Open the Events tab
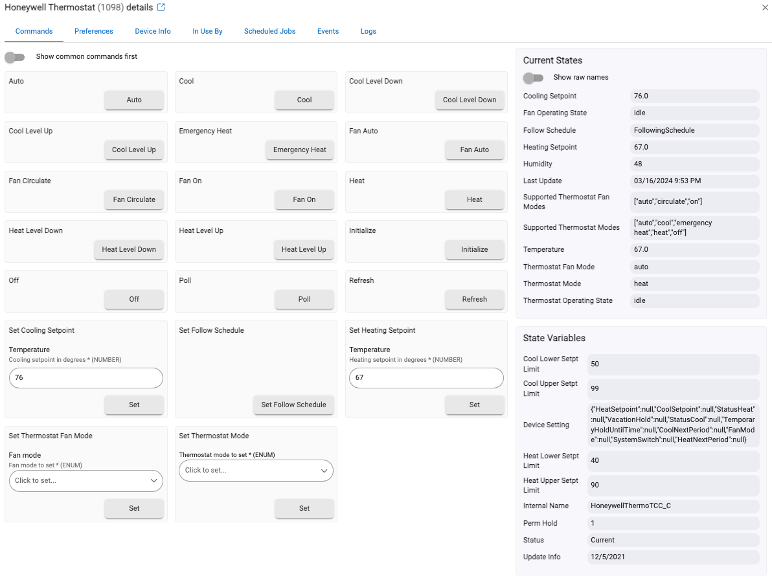 pyautogui.click(x=328, y=31)
